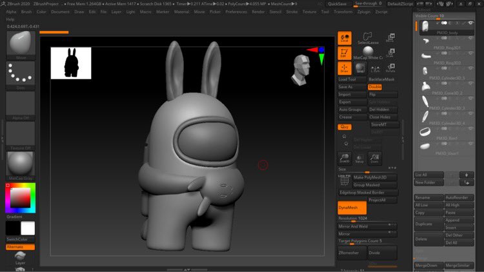Screen dimensions: 484x272
Task: Select the Rotate gizmo mode icon
Action: point(391,68)
